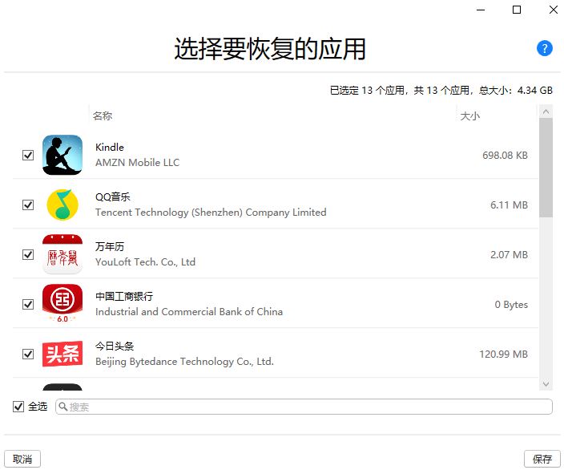
Task: Close the window
Action: (554, 10)
